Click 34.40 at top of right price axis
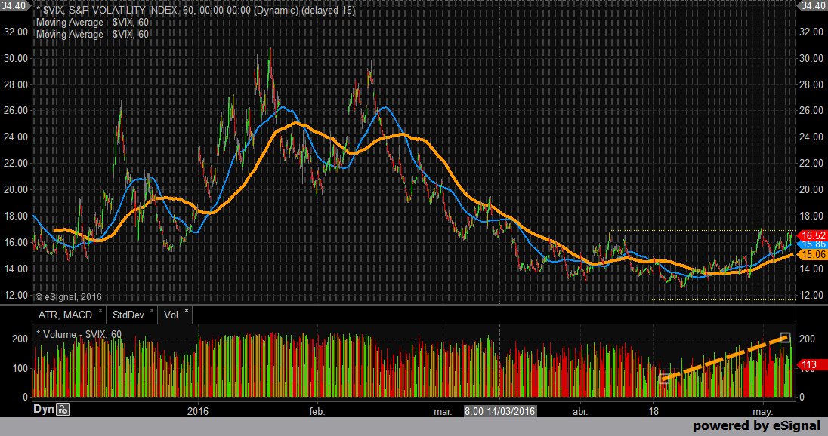 coord(813,5)
